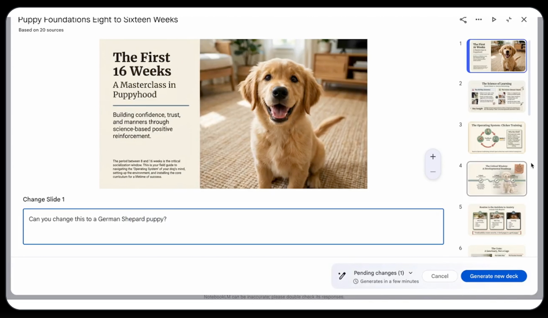Start slideshow with the play icon

[494, 20]
